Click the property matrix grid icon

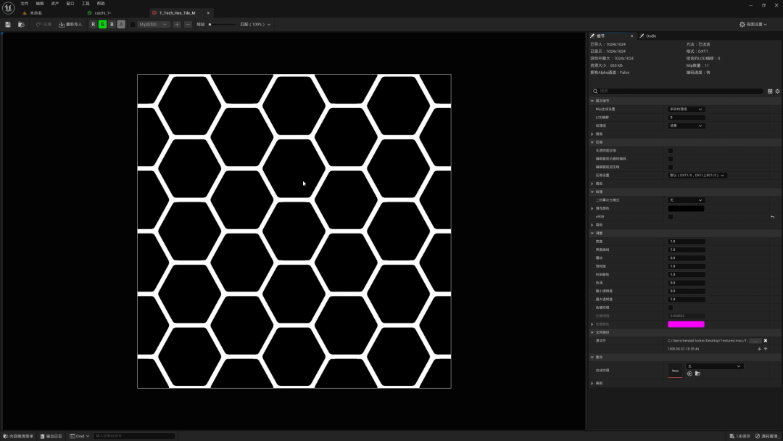pos(770,91)
